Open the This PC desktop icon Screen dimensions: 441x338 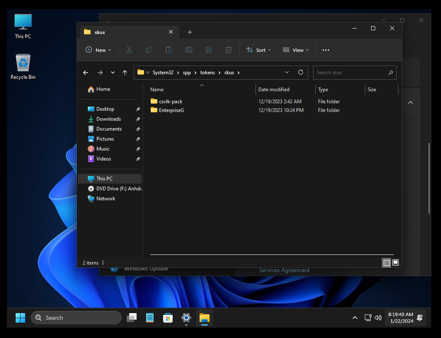(23, 26)
